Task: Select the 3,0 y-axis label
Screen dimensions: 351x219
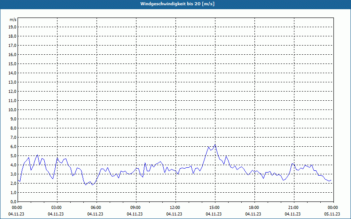Action: [x=14, y=174]
